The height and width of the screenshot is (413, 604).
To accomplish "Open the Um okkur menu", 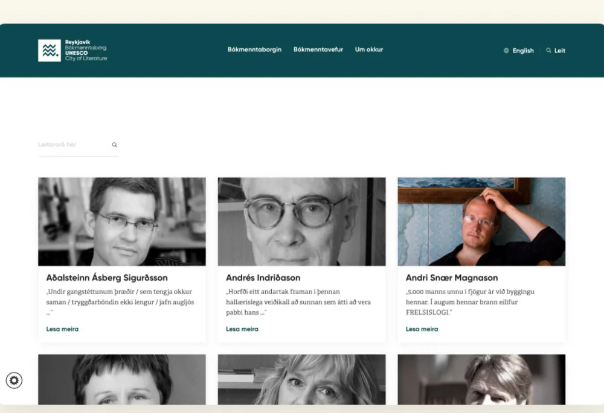I will tap(369, 49).
